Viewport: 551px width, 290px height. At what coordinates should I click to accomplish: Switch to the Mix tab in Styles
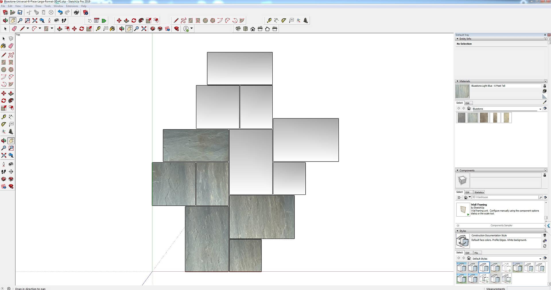(476, 253)
